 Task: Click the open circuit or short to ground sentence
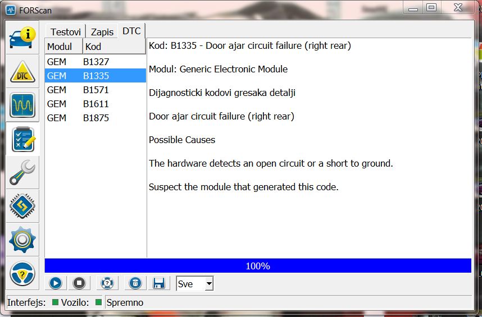[x=271, y=163]
